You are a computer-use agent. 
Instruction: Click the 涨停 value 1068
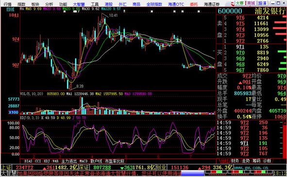280,117
